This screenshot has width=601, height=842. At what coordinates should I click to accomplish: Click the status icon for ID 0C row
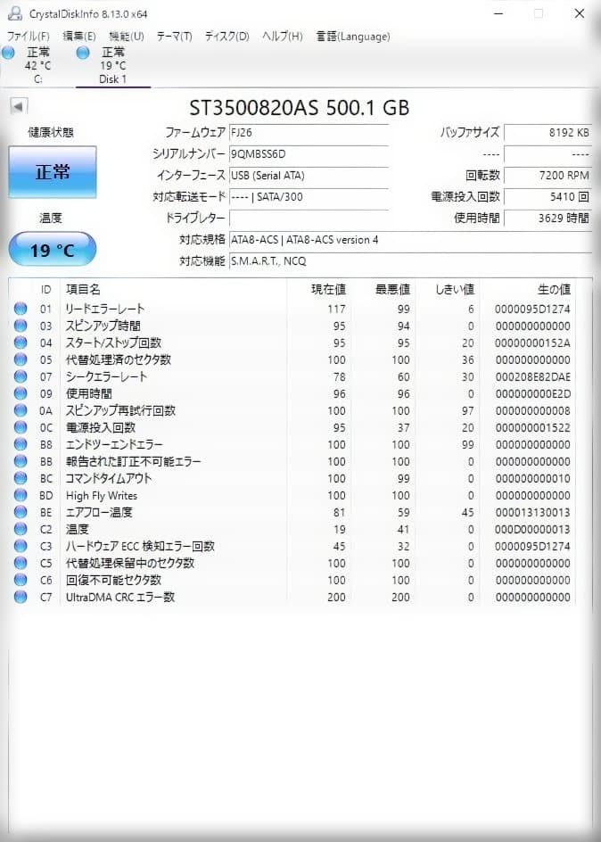(x=21, y=427)
